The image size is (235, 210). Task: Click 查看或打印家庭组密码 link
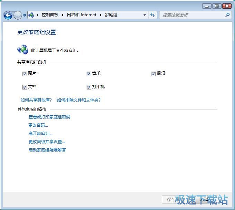click(x=49, y=117)
